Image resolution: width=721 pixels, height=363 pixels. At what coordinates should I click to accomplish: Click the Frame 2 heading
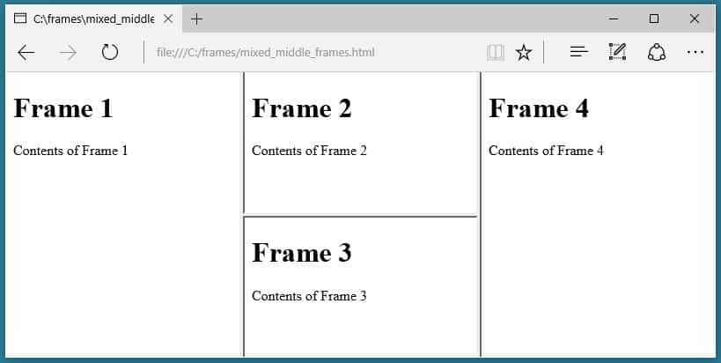point(302,108)
